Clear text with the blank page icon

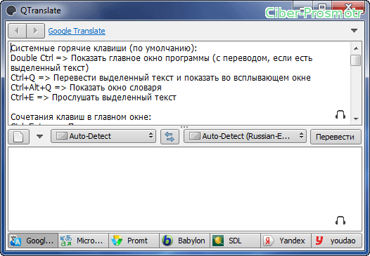click(x=19, y=137)
